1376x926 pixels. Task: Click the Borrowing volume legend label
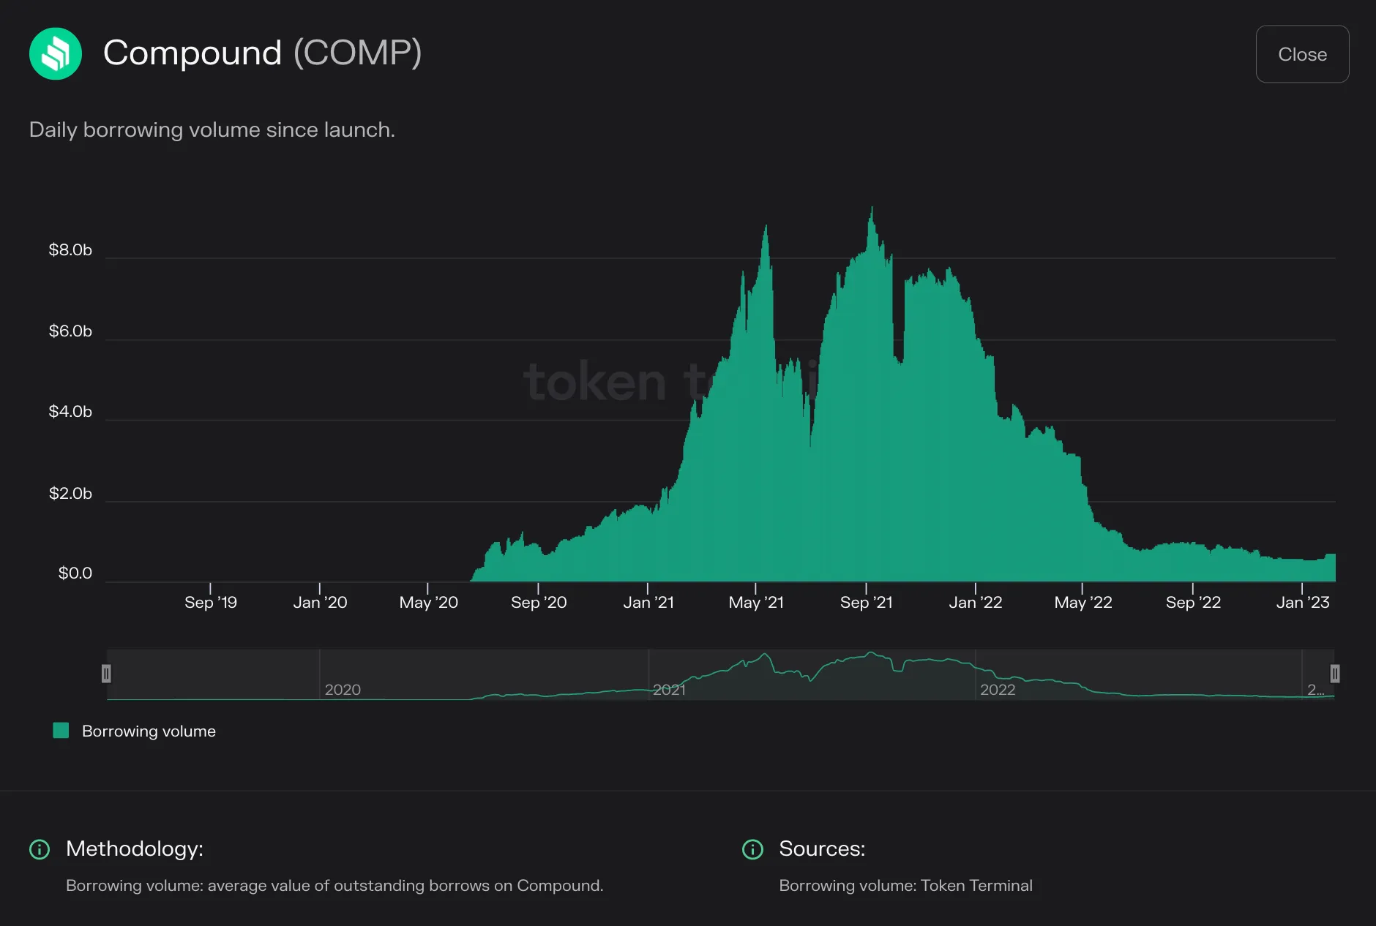click(149, 731)
